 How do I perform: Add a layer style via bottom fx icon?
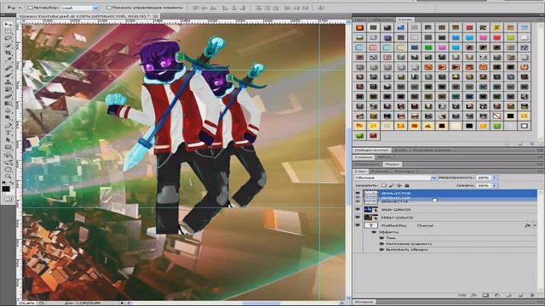(473, 295)
